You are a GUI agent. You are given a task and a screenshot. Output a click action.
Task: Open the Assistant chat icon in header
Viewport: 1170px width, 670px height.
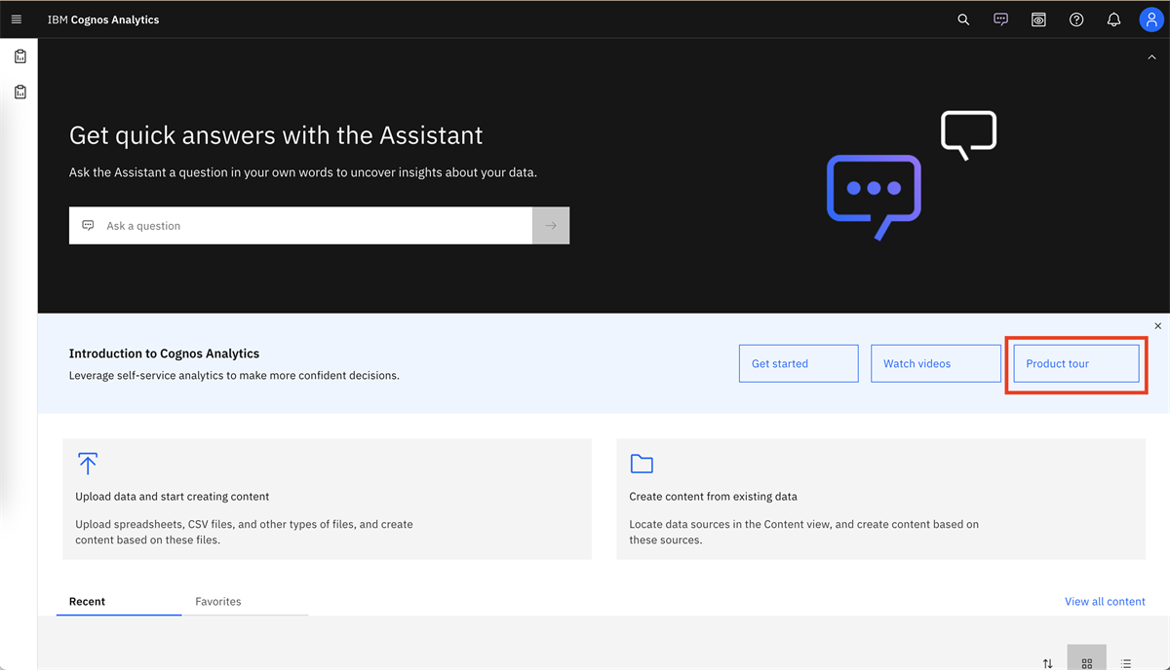[x=1000, y=19]
